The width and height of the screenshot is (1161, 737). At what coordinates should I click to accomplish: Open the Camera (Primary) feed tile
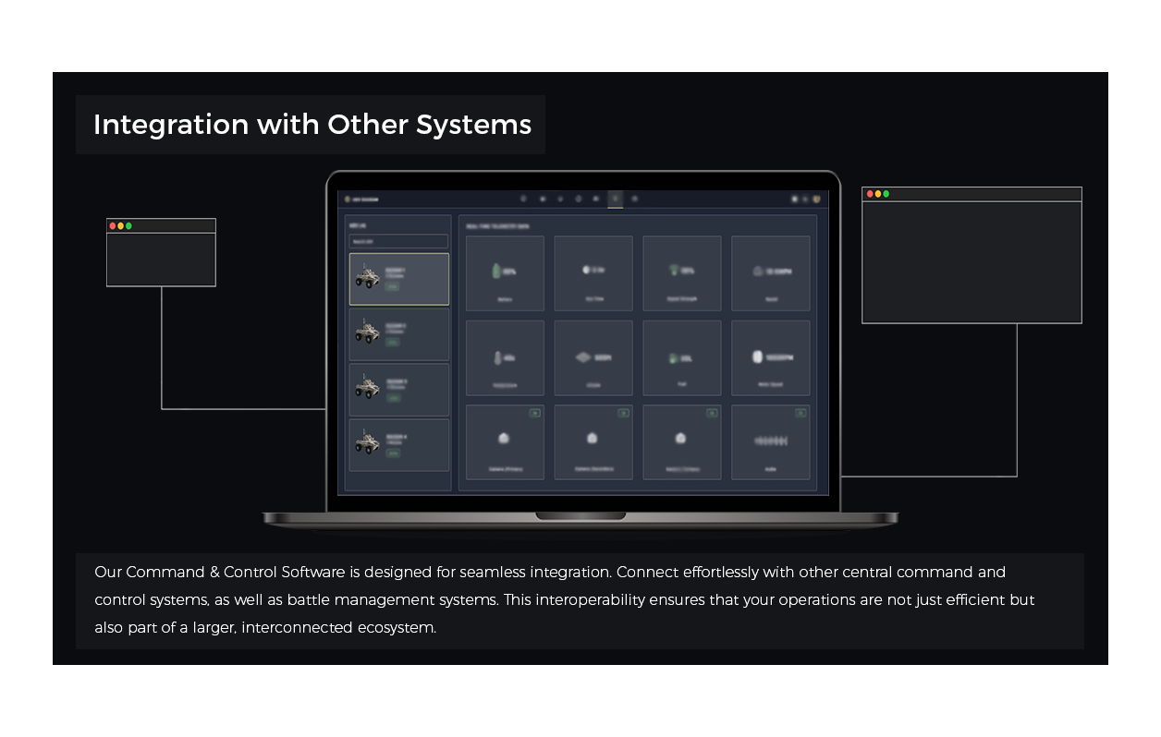pos(505,441)
